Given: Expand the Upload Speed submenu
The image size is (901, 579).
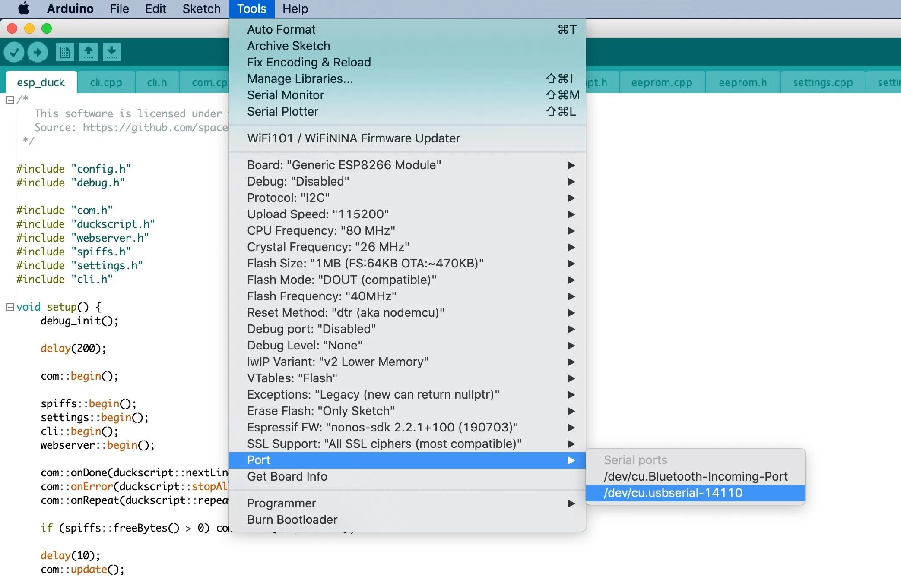Looking at the screenshot, I should tap(407, 214).
